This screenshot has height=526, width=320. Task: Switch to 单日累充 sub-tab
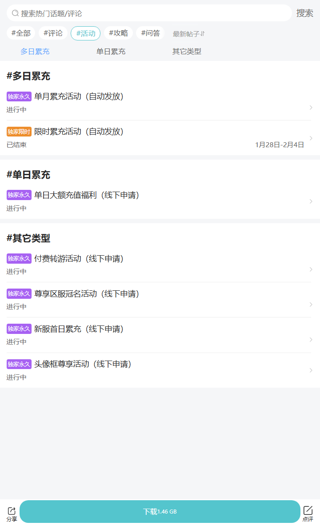coord(111,51)
